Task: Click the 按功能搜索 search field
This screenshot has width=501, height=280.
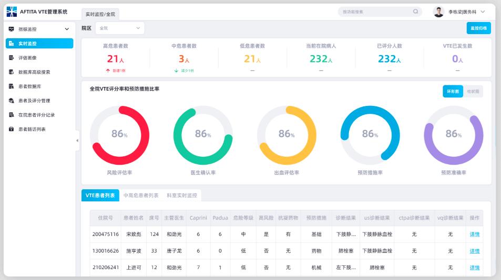Action: pos(374,12)
